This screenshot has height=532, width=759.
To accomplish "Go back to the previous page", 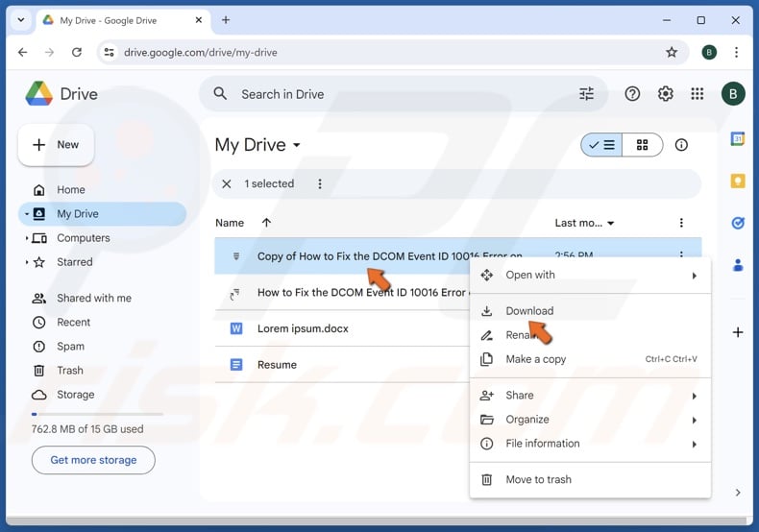I will (23, 52).
